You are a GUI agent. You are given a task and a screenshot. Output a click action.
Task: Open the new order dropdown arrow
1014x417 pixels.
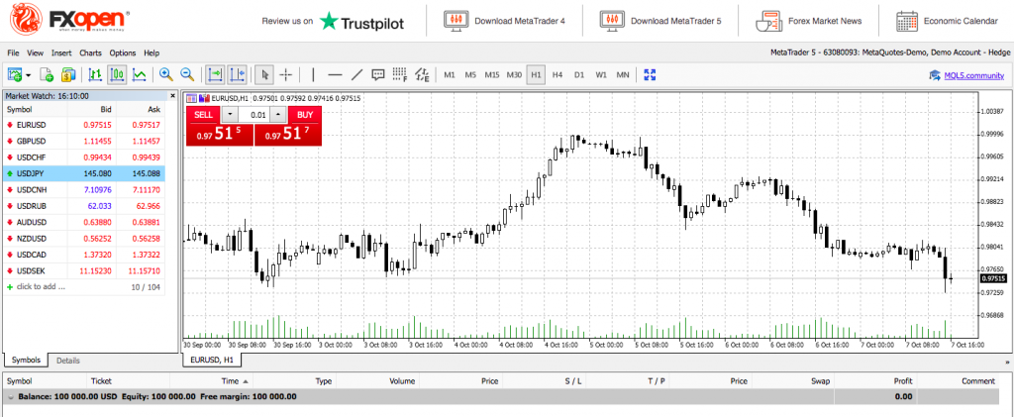(x=29, y=74)
